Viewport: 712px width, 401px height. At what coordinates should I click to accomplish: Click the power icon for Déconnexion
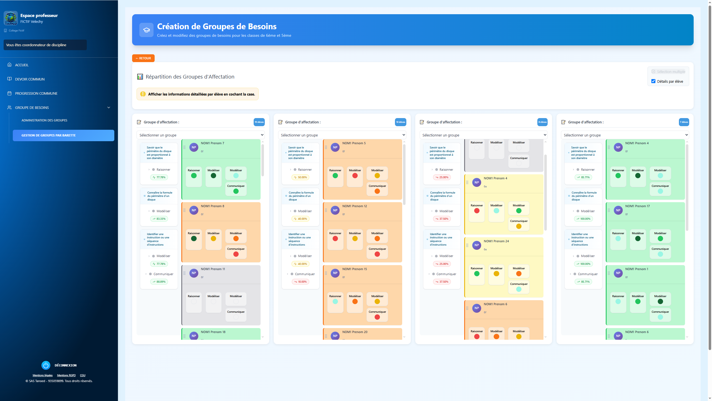pos(46,365)
